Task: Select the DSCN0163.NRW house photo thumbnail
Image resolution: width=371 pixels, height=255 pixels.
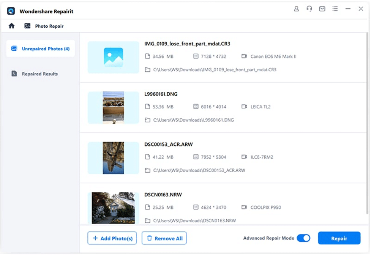Action: coord(113,208)
